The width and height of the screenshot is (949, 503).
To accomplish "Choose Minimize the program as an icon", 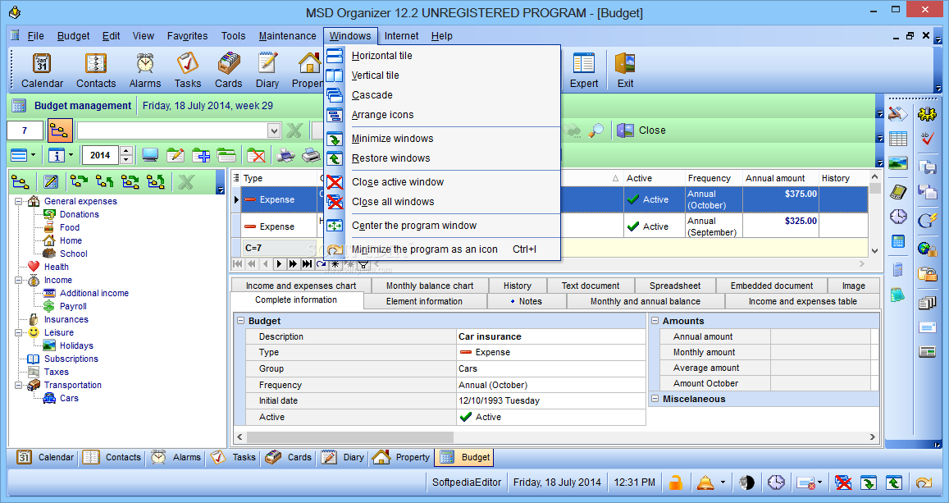I will tap(424, 249).
